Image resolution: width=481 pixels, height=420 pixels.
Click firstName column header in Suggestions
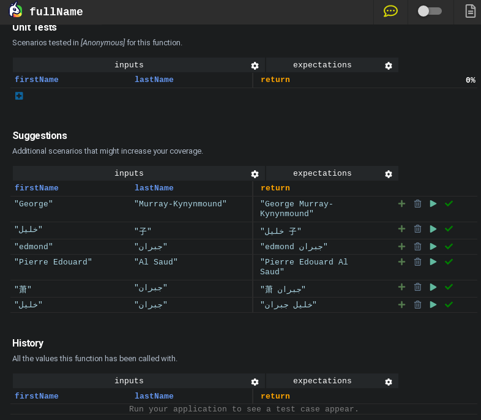click(37, 188)
